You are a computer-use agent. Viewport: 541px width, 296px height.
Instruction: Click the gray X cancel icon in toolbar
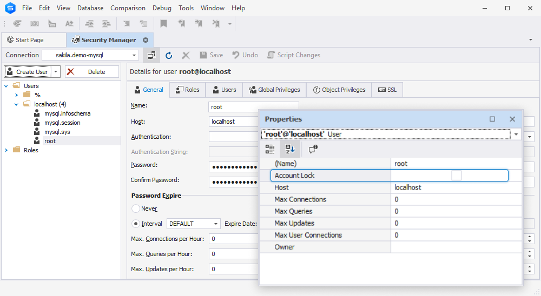coord(186,55)
